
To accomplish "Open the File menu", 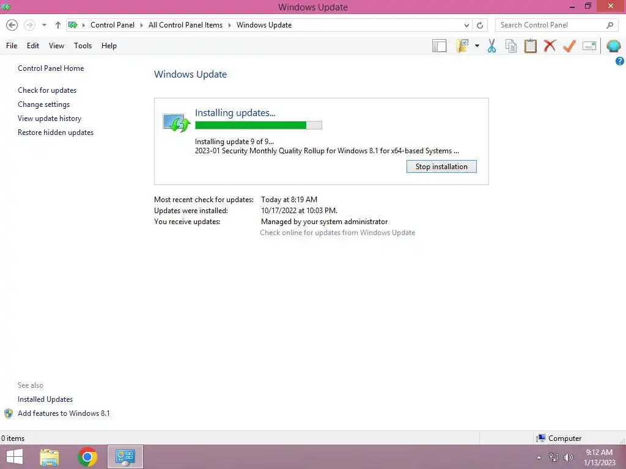I will (x=12, y=46).
